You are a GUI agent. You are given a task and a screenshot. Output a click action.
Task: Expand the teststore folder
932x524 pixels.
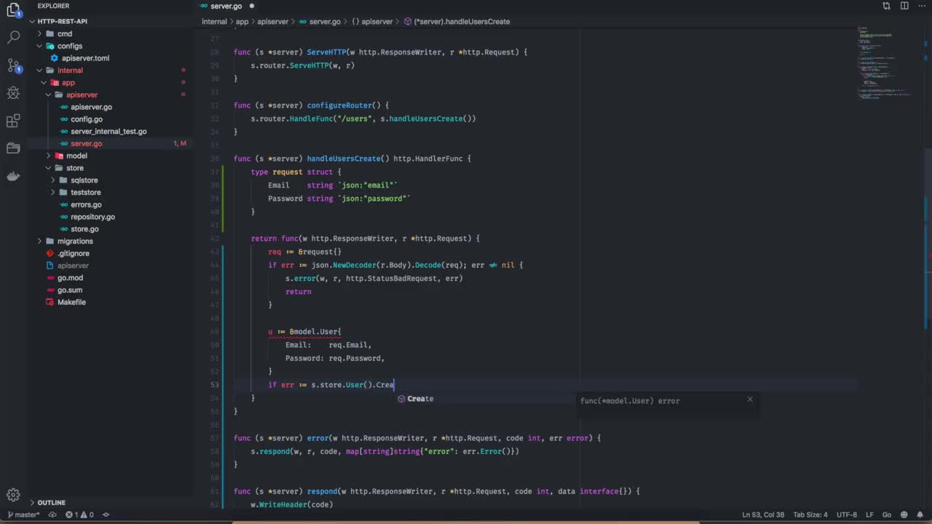[x=53, y=192]
